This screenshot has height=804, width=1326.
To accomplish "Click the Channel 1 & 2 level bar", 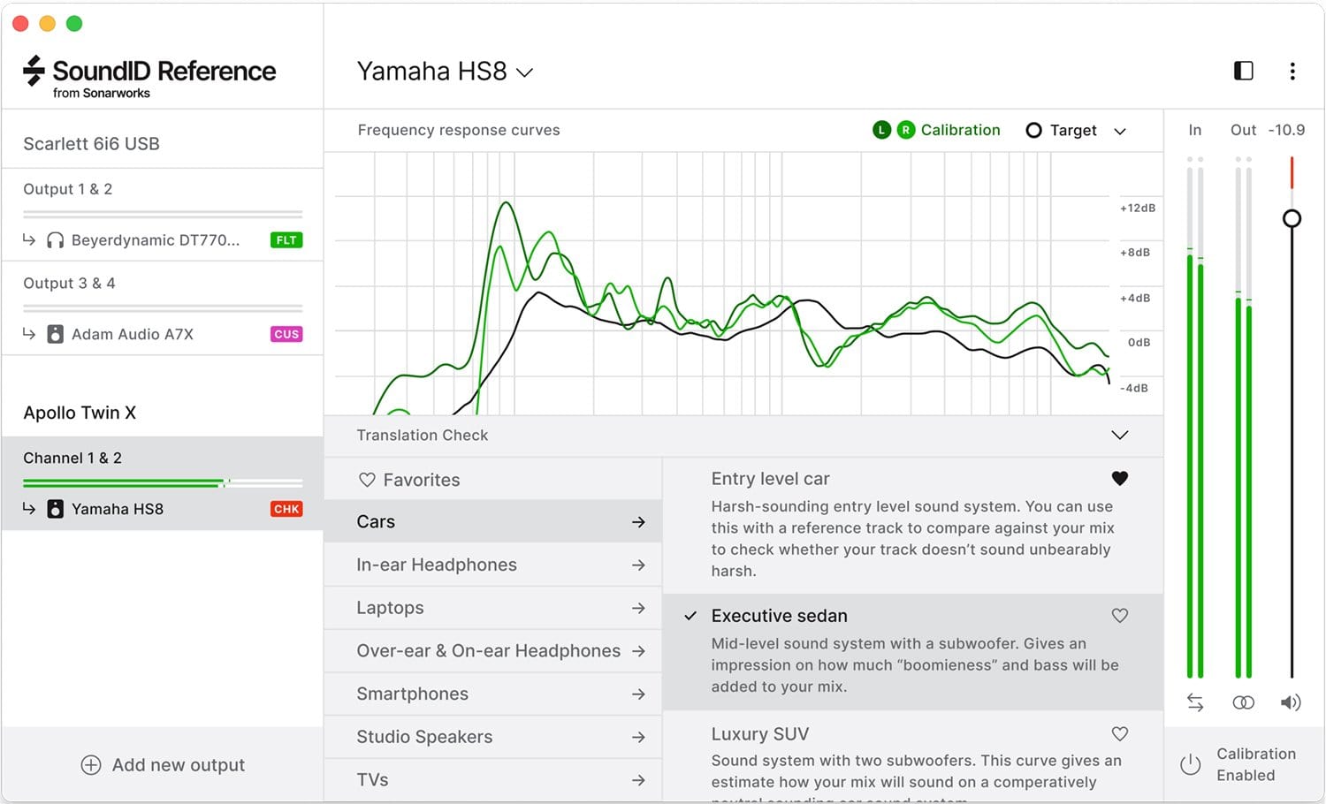I will 163,483.
